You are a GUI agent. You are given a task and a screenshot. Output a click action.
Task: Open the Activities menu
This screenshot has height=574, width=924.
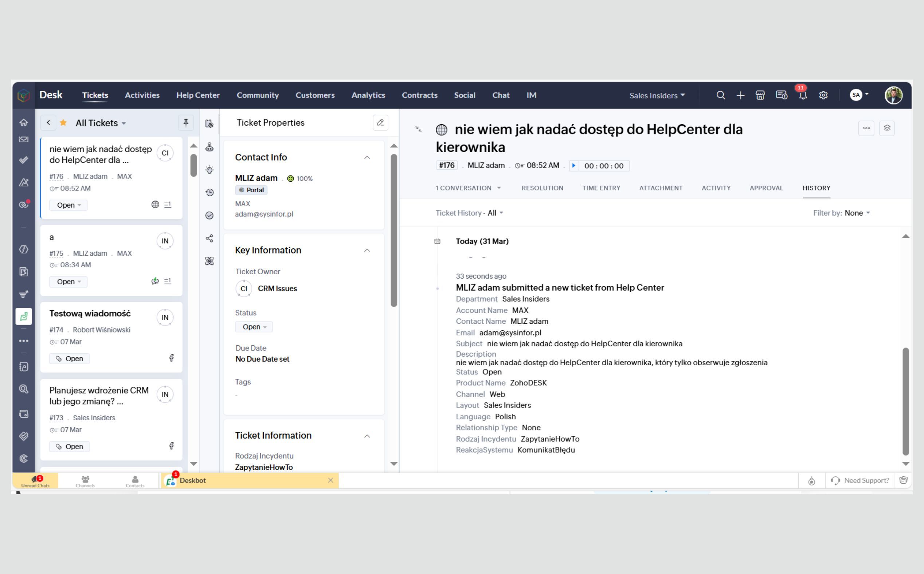click(x=142, y=95)
